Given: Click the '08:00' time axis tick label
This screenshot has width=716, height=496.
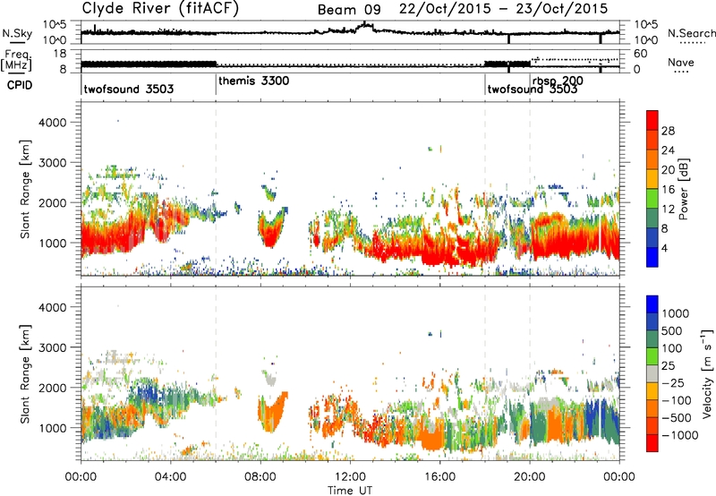Looking at the screenshot, I should point(260,476).
